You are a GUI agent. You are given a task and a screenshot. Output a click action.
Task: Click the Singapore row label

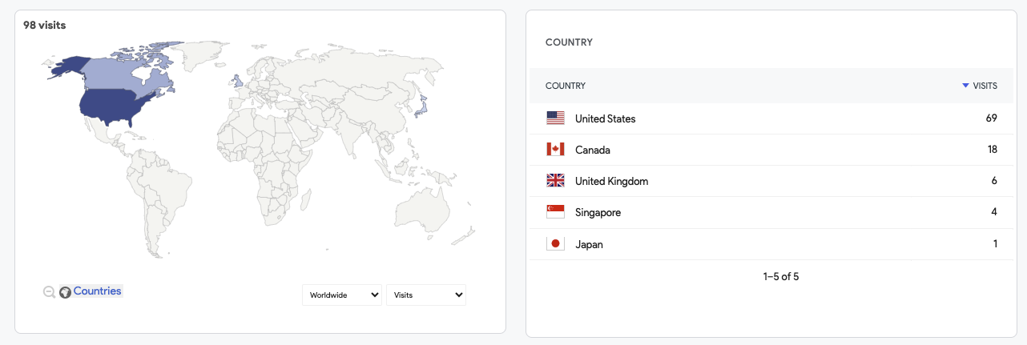tap(598, 212)
